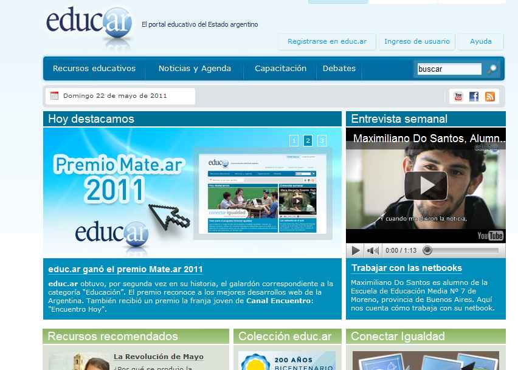Show slide 1 in Hoy destacamos
This screenshot has width=518, height=370.
coord(294,140)
